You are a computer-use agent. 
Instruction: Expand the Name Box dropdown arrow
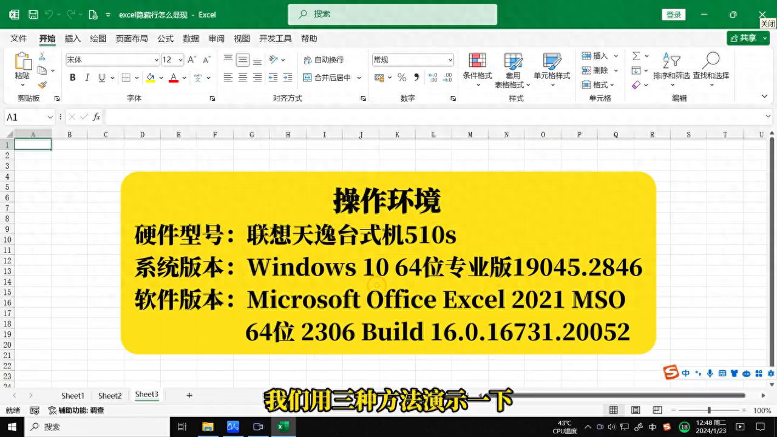click(x=50, y=117)
